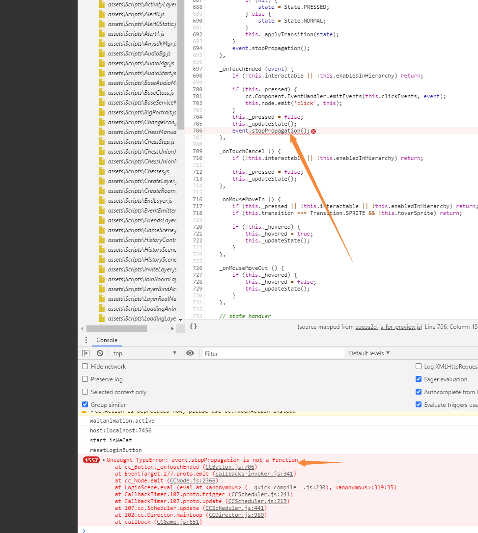Click the 1557 error count badge

(x=91, y=460)
